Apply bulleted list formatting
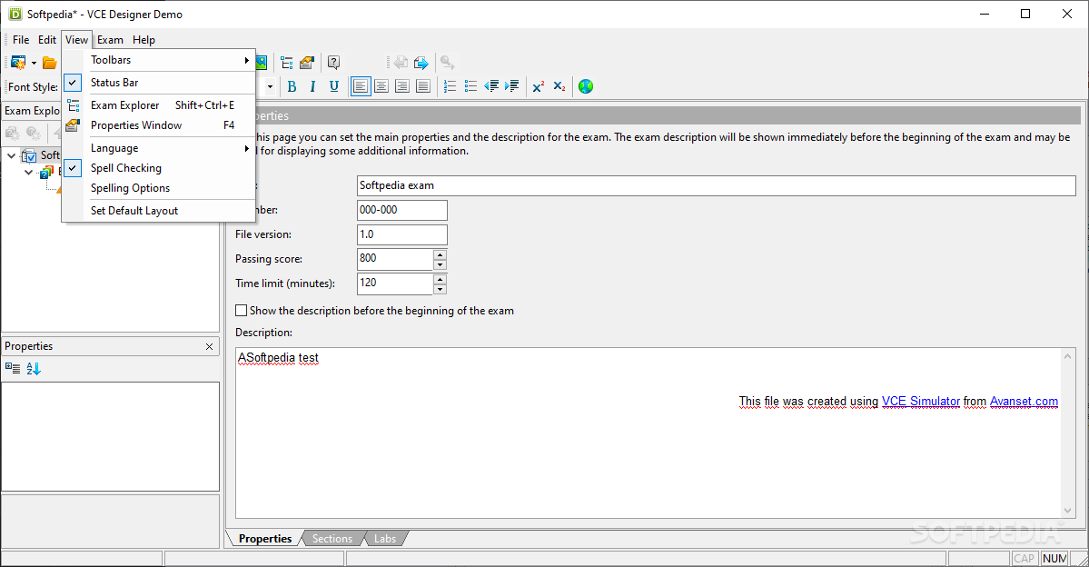This screenshot has height=567, width=1089. (x=470, y=86)
